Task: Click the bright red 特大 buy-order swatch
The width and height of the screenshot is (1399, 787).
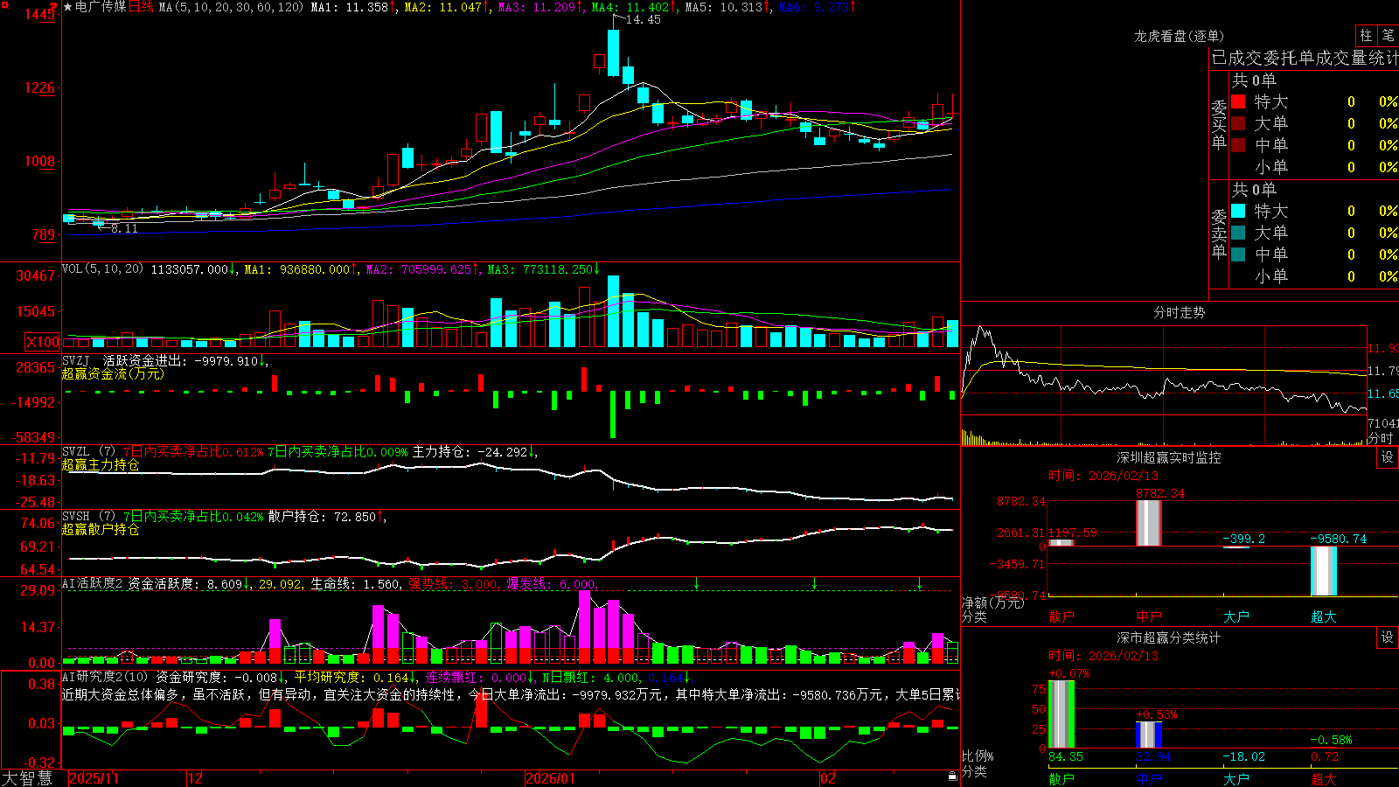Action: pyautogui.click(x=1238, y=101)
